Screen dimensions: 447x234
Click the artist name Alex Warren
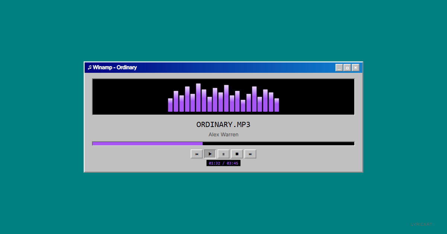pos(223,134)
